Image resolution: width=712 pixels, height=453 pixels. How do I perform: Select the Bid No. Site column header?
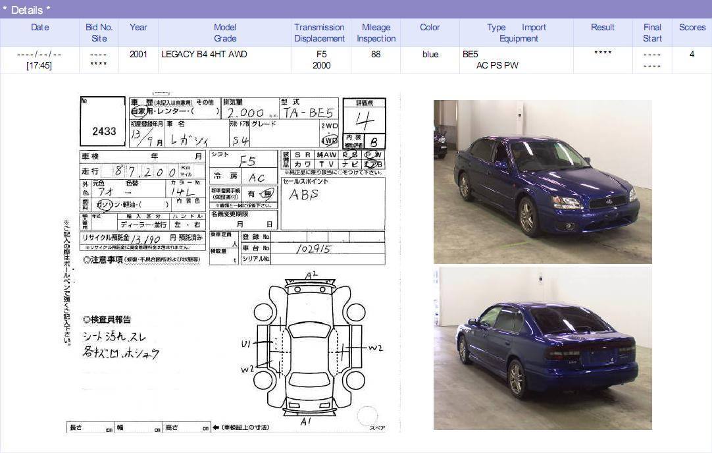[99, 33]
